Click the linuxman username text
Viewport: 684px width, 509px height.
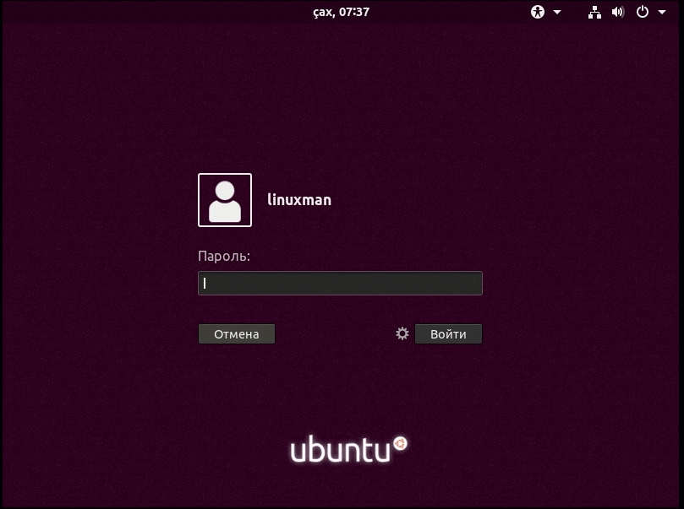tap(299, 200)
